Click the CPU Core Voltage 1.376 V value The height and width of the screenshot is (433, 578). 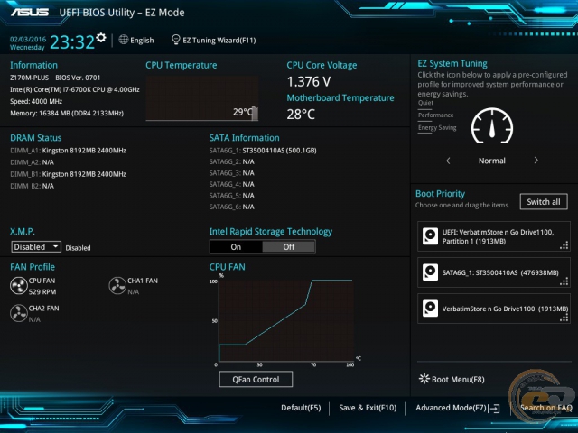pos(309,82)
